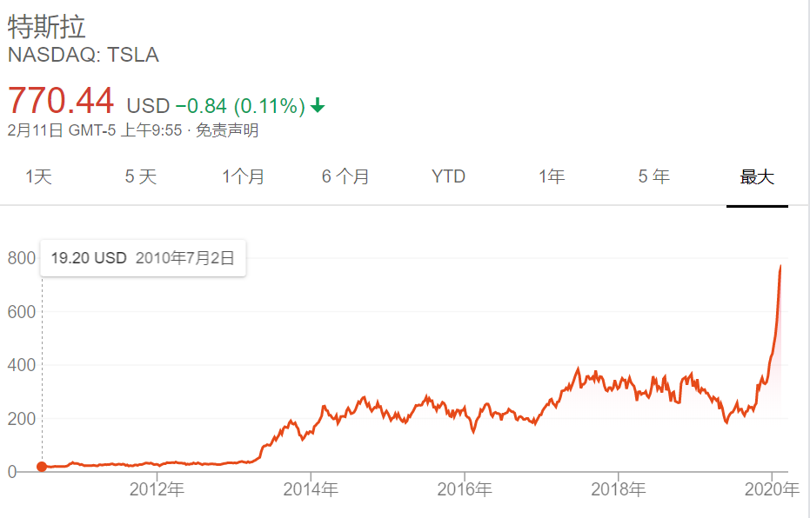Screen dimensions: 810x518
Task: Click the 特斯拉 company title
Action: 47,27
